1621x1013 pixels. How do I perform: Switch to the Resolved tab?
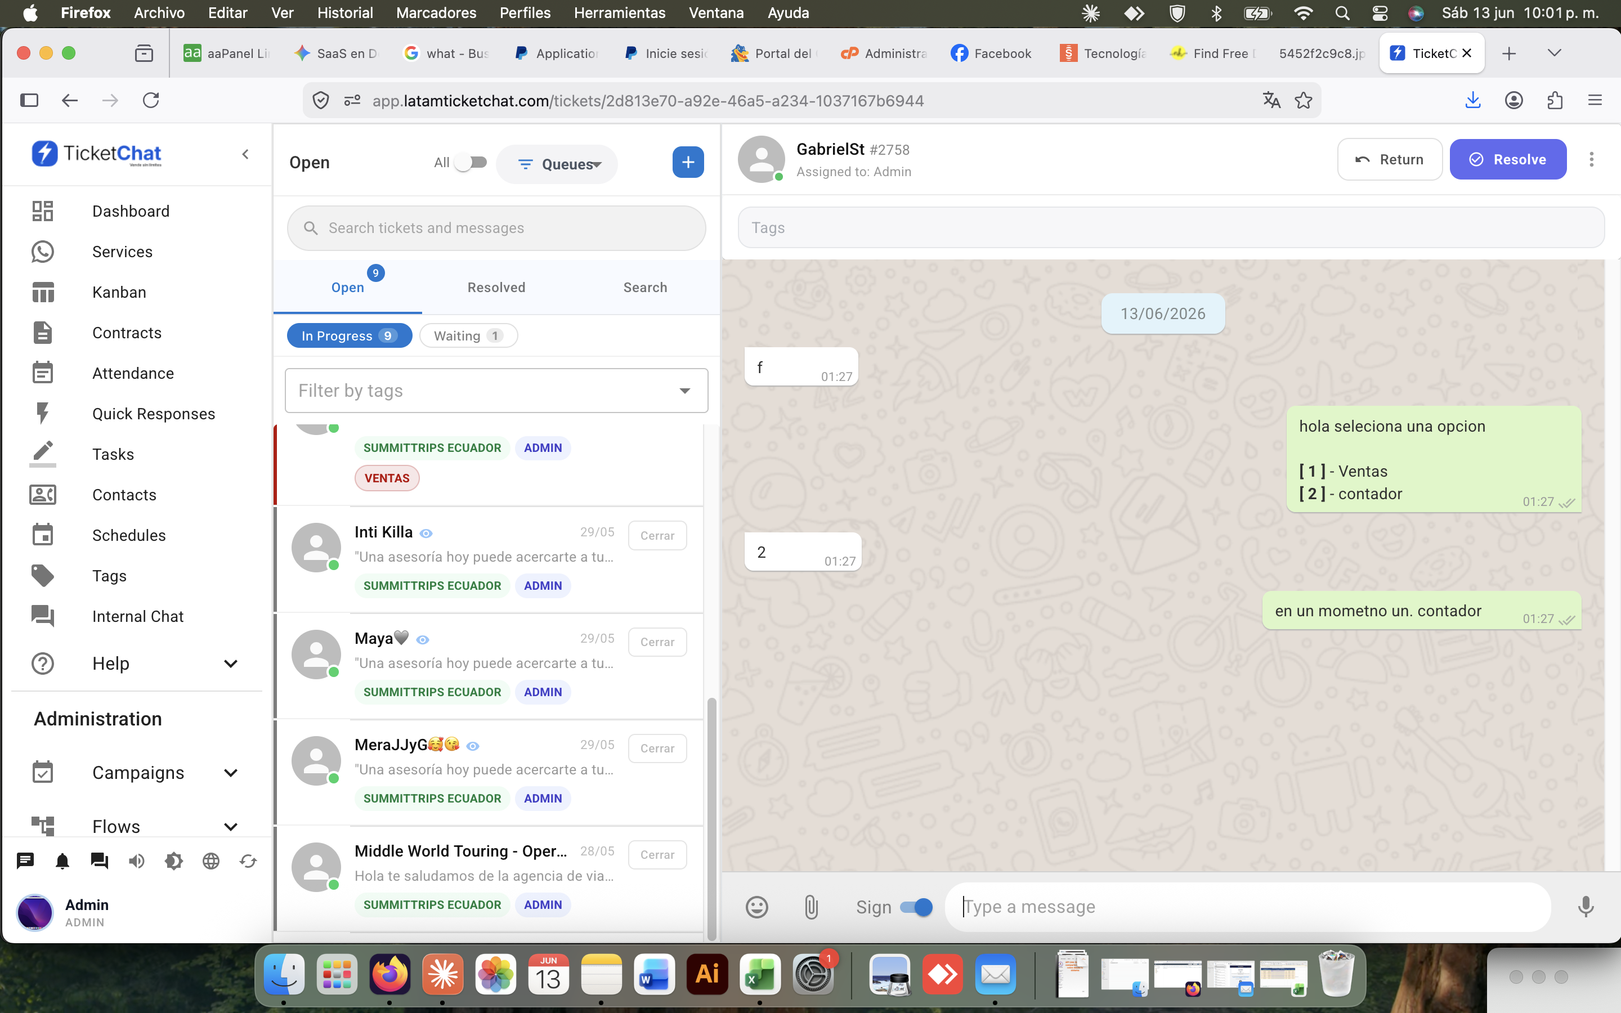(x=496, y=288)
